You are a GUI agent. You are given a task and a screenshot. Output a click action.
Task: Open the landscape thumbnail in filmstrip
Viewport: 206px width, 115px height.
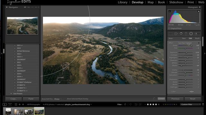point(39,111)
